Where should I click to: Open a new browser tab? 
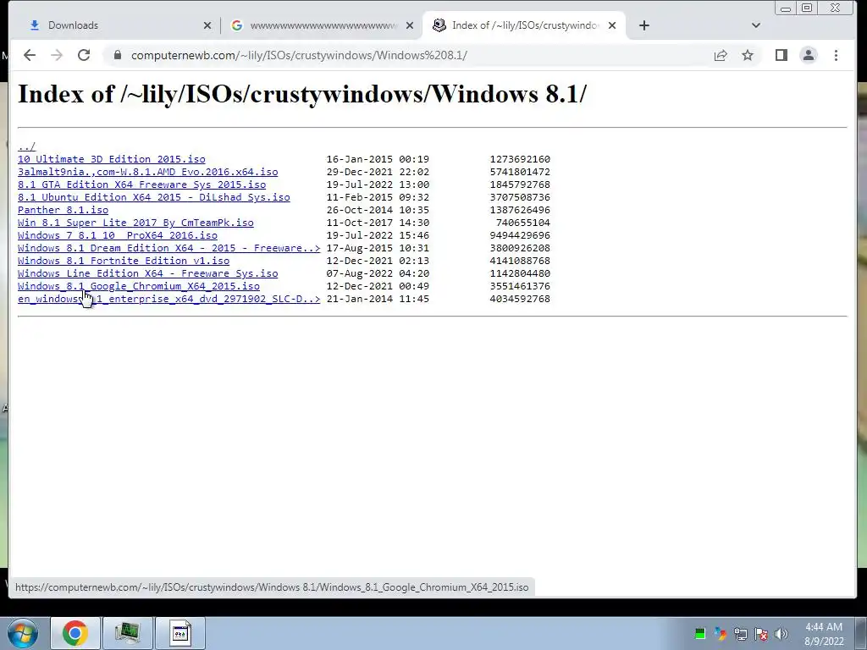[x=644, y=25]
